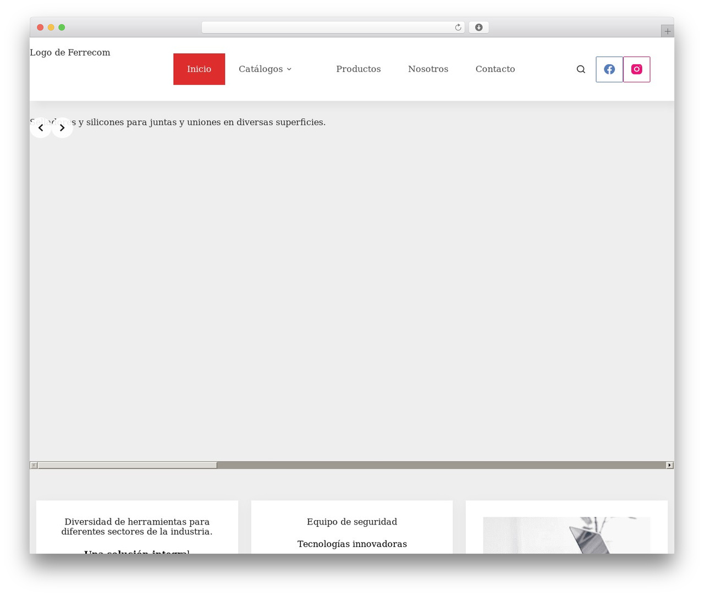Click the scrollbar right arrow

coord(670,465)
